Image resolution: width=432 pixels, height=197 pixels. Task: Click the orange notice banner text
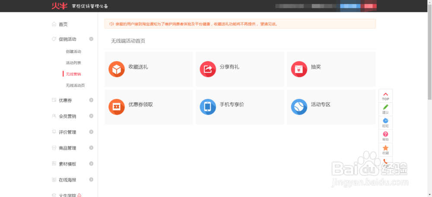[x=196, y=24]
